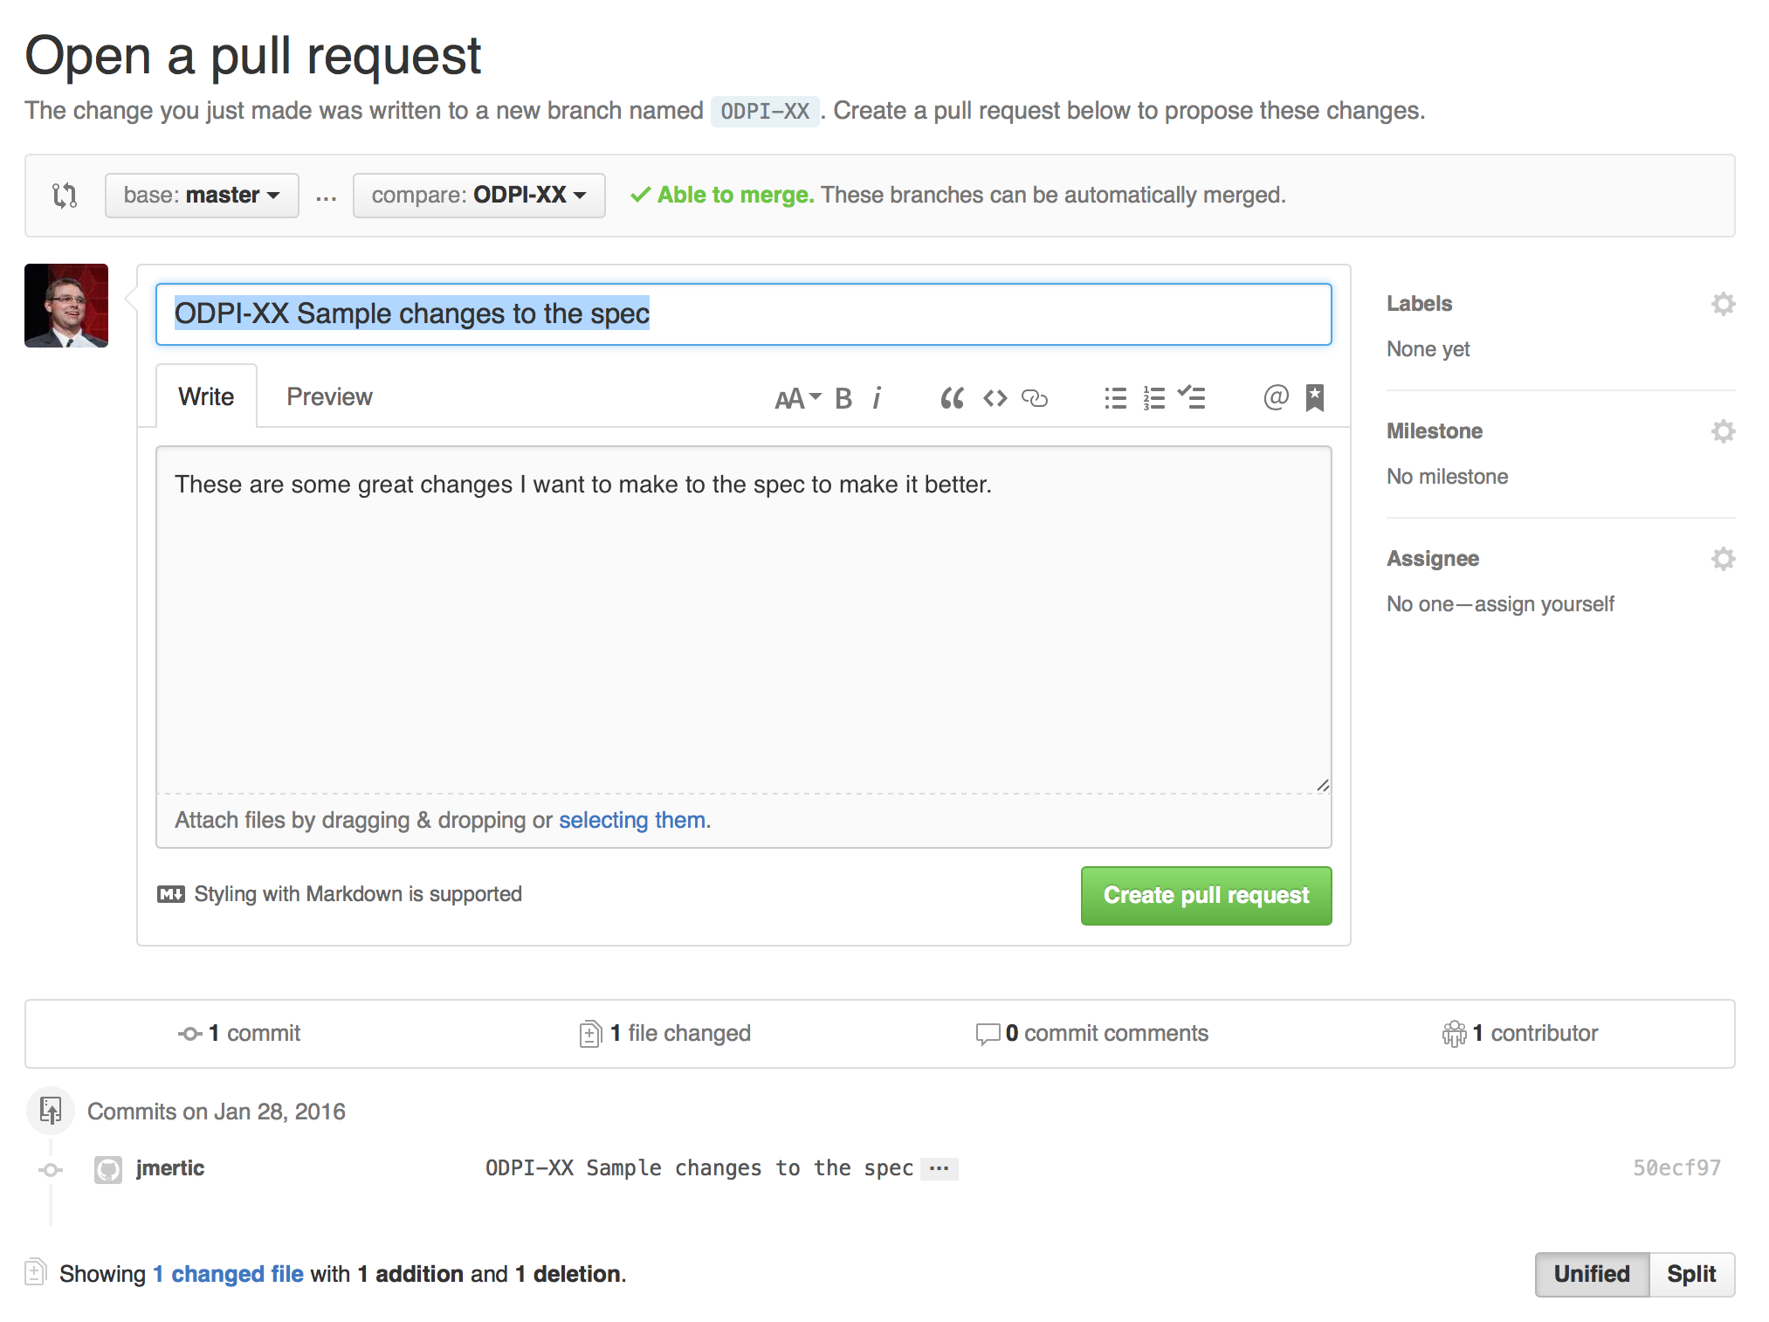Open the Labels settings gear
Screen dimensions: 1769x1322
tap(1724, 303)
